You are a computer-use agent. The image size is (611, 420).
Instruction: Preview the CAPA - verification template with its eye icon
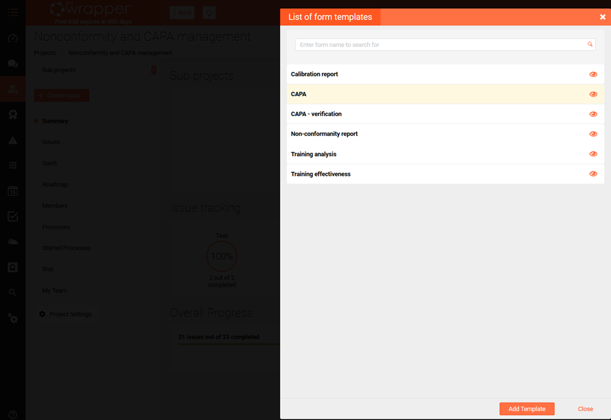coord(593,114)
